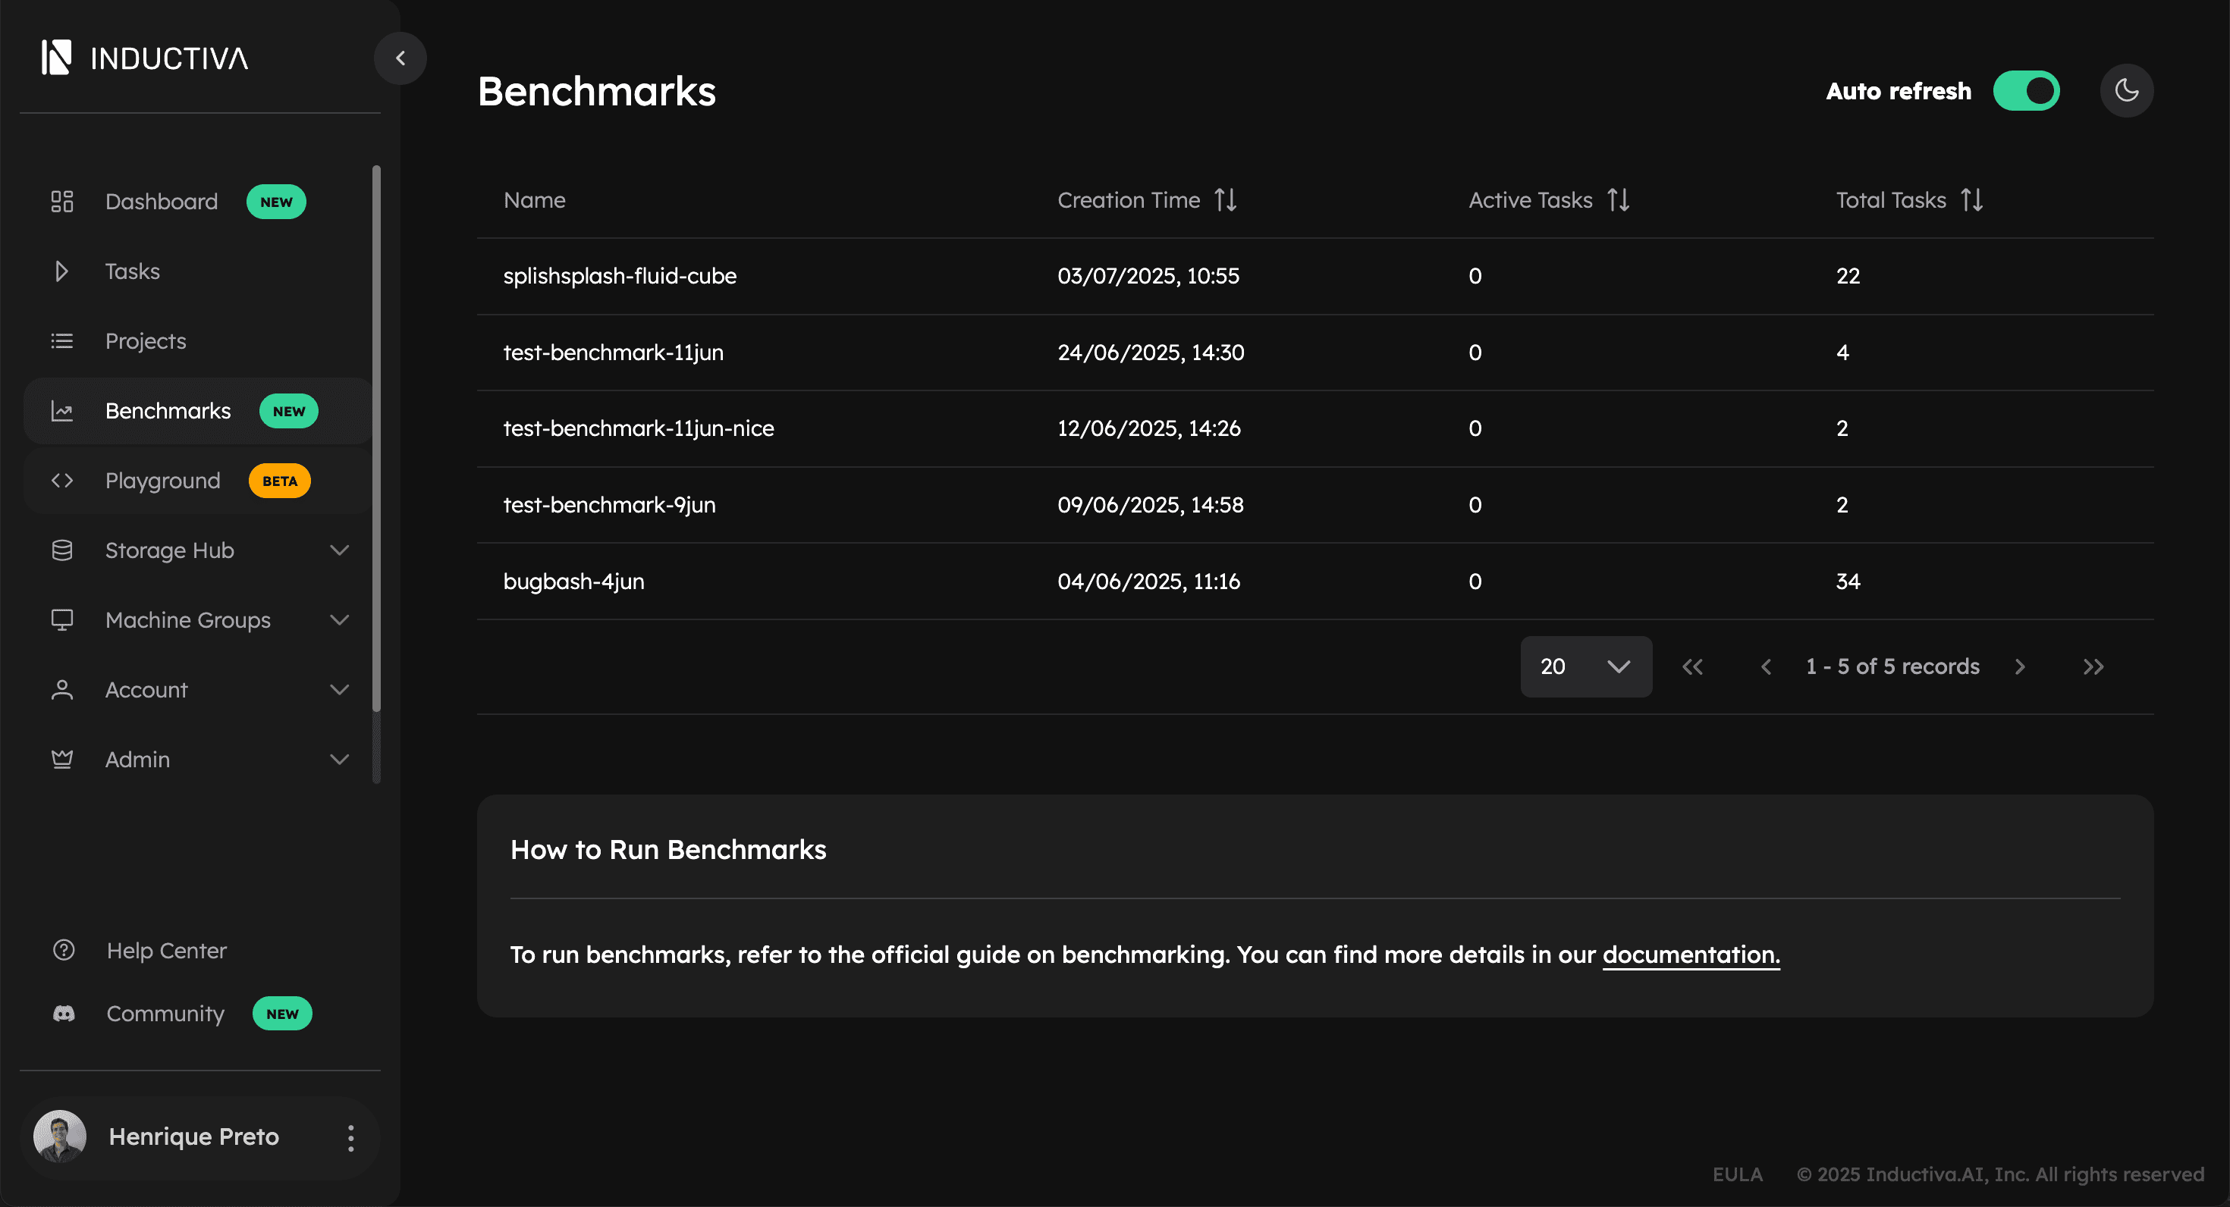Expand the Machine Groups section
The image size is (2230, 1207).
click(339, 619)
